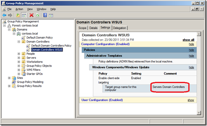Collapse the Forest: contoso.local node
The width and height of the screenshot is (207, 126).
pyautogui.click(x=4, y=25)
